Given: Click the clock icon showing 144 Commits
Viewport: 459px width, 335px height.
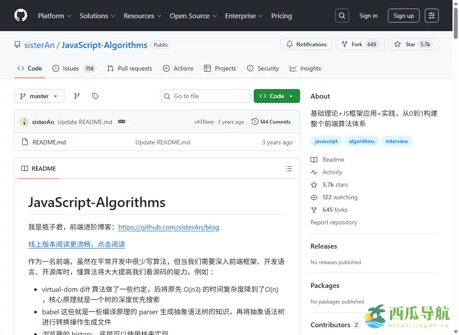Looking at the screenshot, I should coord(255,121).
